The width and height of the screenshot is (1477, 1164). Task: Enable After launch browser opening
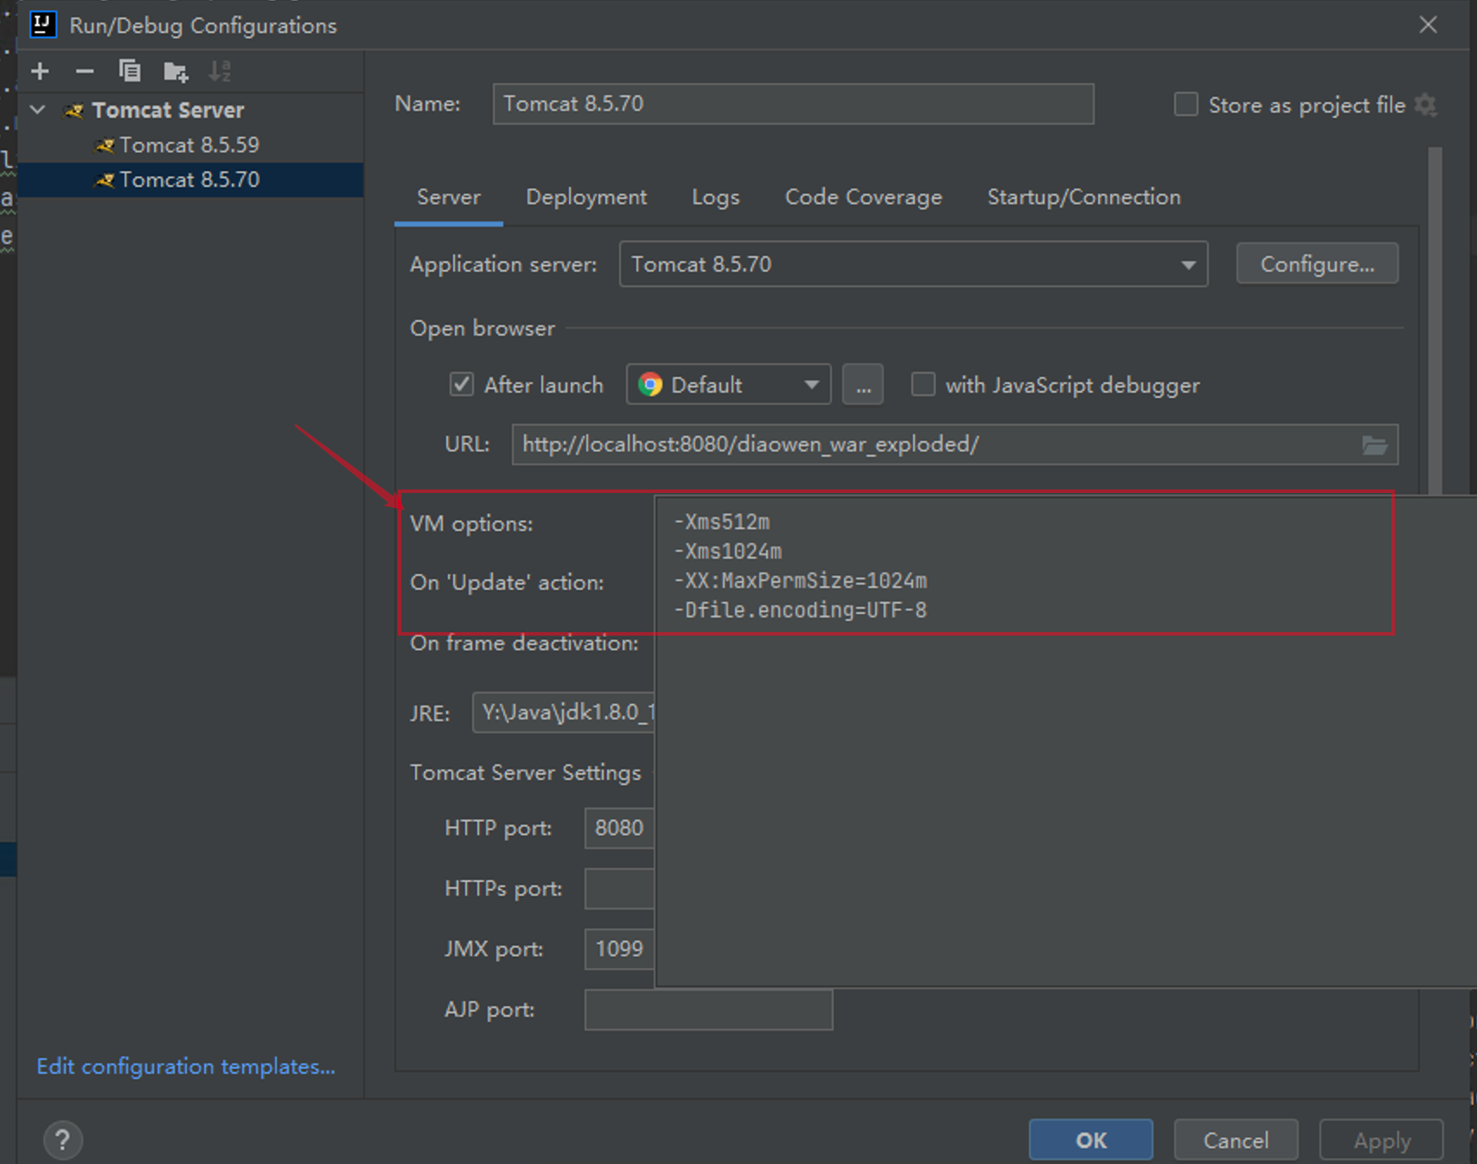pos(461,384)
